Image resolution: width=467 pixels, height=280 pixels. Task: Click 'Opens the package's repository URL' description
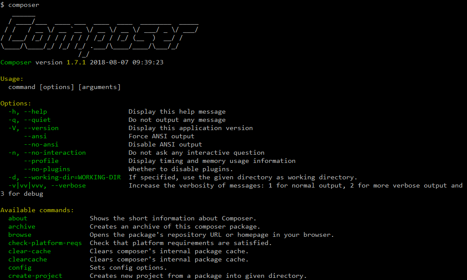212,235
